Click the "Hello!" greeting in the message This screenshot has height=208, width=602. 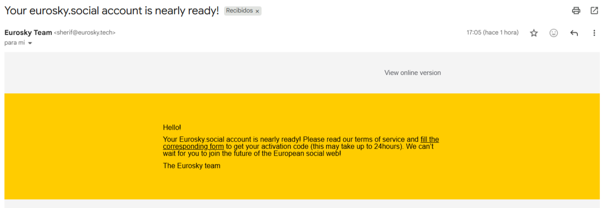coord(172,128)
